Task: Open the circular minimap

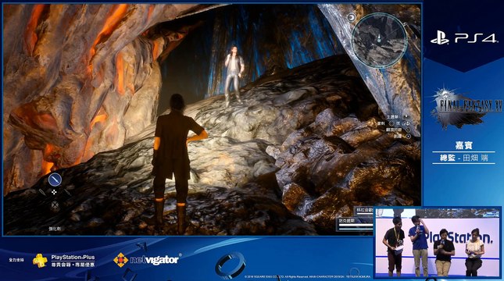Action: (379, 41)
